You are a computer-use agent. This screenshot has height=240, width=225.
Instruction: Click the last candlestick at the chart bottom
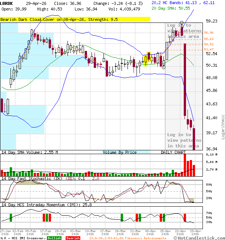click(x=194, y=139)
